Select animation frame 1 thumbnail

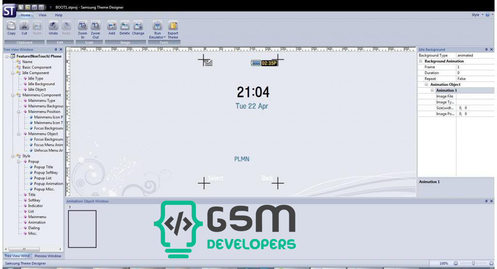82,229
